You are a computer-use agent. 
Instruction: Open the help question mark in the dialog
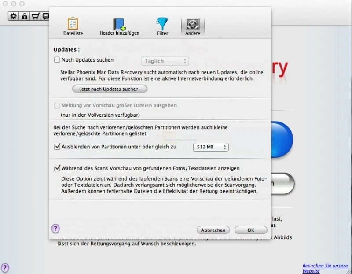coord(55,229)
